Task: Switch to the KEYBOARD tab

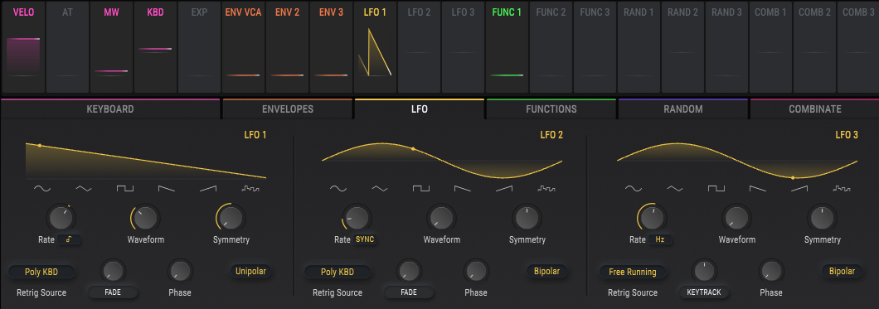Action: tap(110, 109)
